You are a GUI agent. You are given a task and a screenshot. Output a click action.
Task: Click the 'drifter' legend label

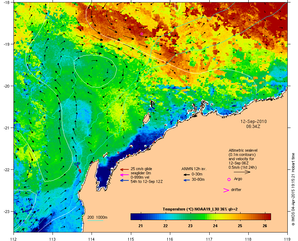236,190
